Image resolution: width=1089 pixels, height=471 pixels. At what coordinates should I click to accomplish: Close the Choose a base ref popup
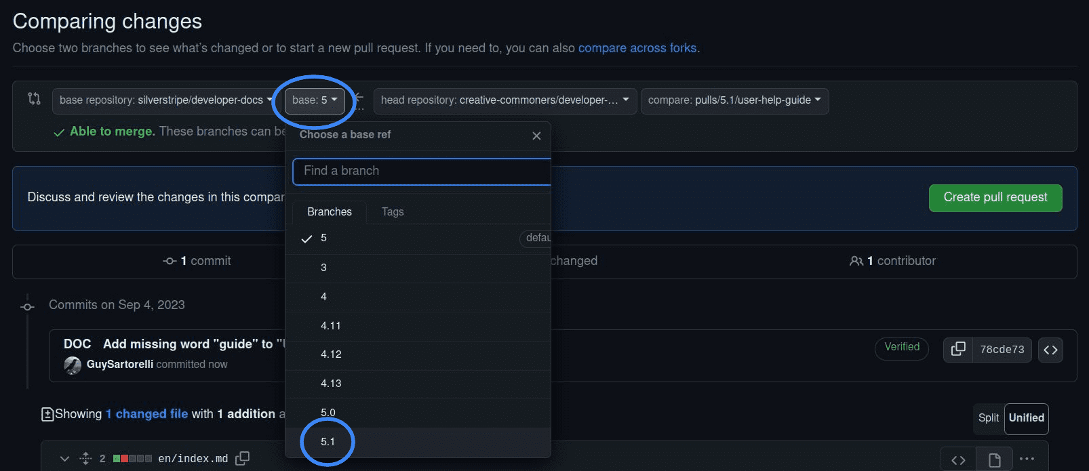pyautogui.click(x=536, y=136)
